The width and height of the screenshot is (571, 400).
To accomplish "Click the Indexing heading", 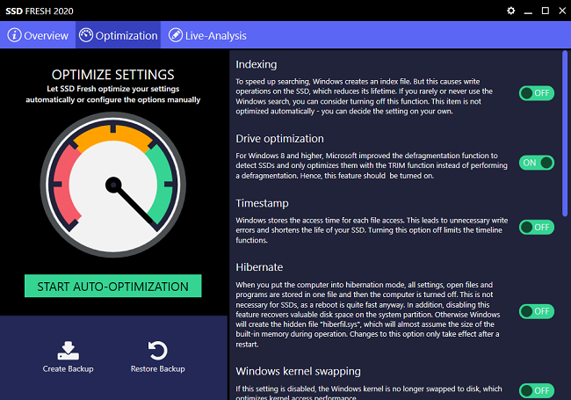I will [256, 64].
